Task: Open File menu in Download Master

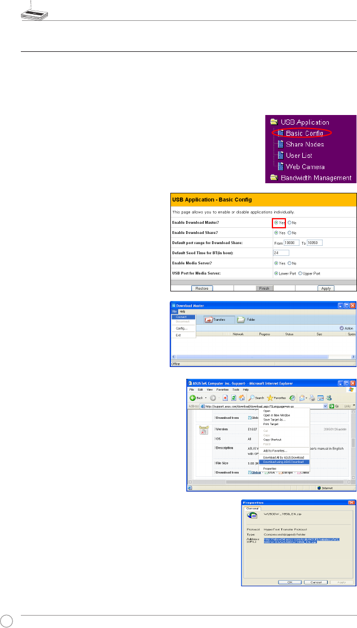Action: pos(175,311)
